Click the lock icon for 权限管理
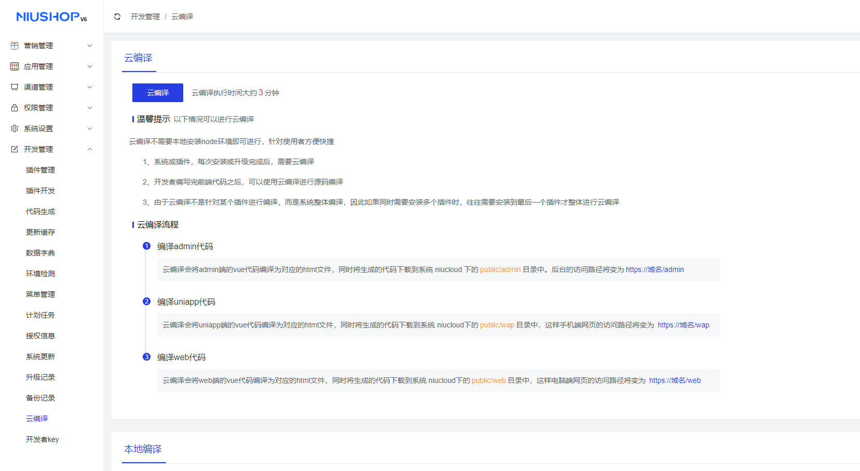Screen dimensions: 860x471 click(15, 108)
